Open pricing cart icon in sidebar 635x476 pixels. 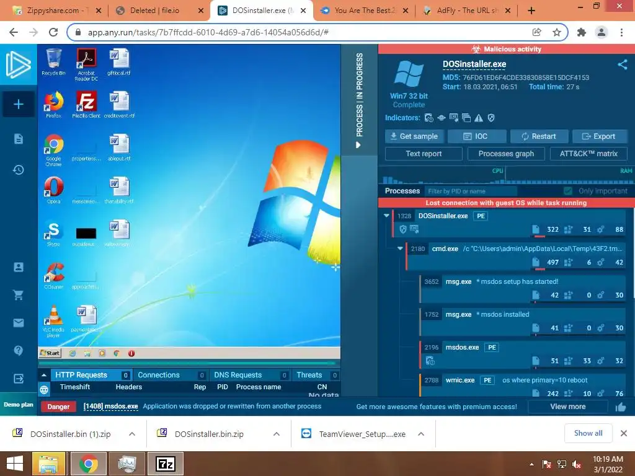coord(18,294)
